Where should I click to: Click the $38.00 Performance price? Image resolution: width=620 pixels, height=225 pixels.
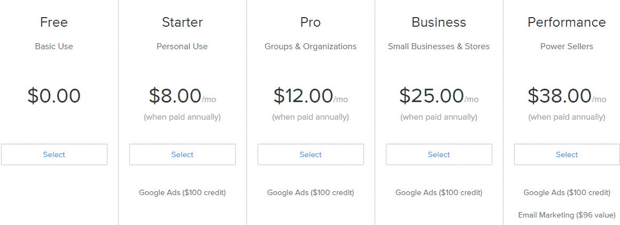(x=560, y=96)
